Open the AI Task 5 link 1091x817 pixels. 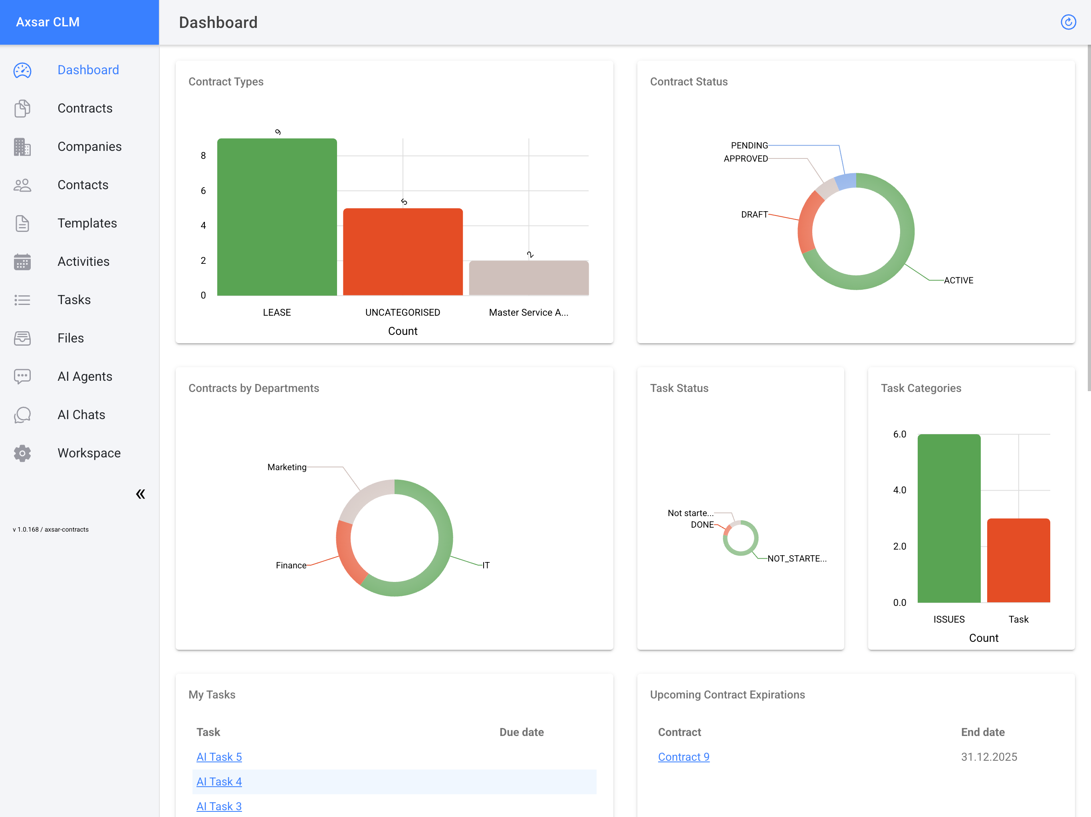(x=219, y=757)
